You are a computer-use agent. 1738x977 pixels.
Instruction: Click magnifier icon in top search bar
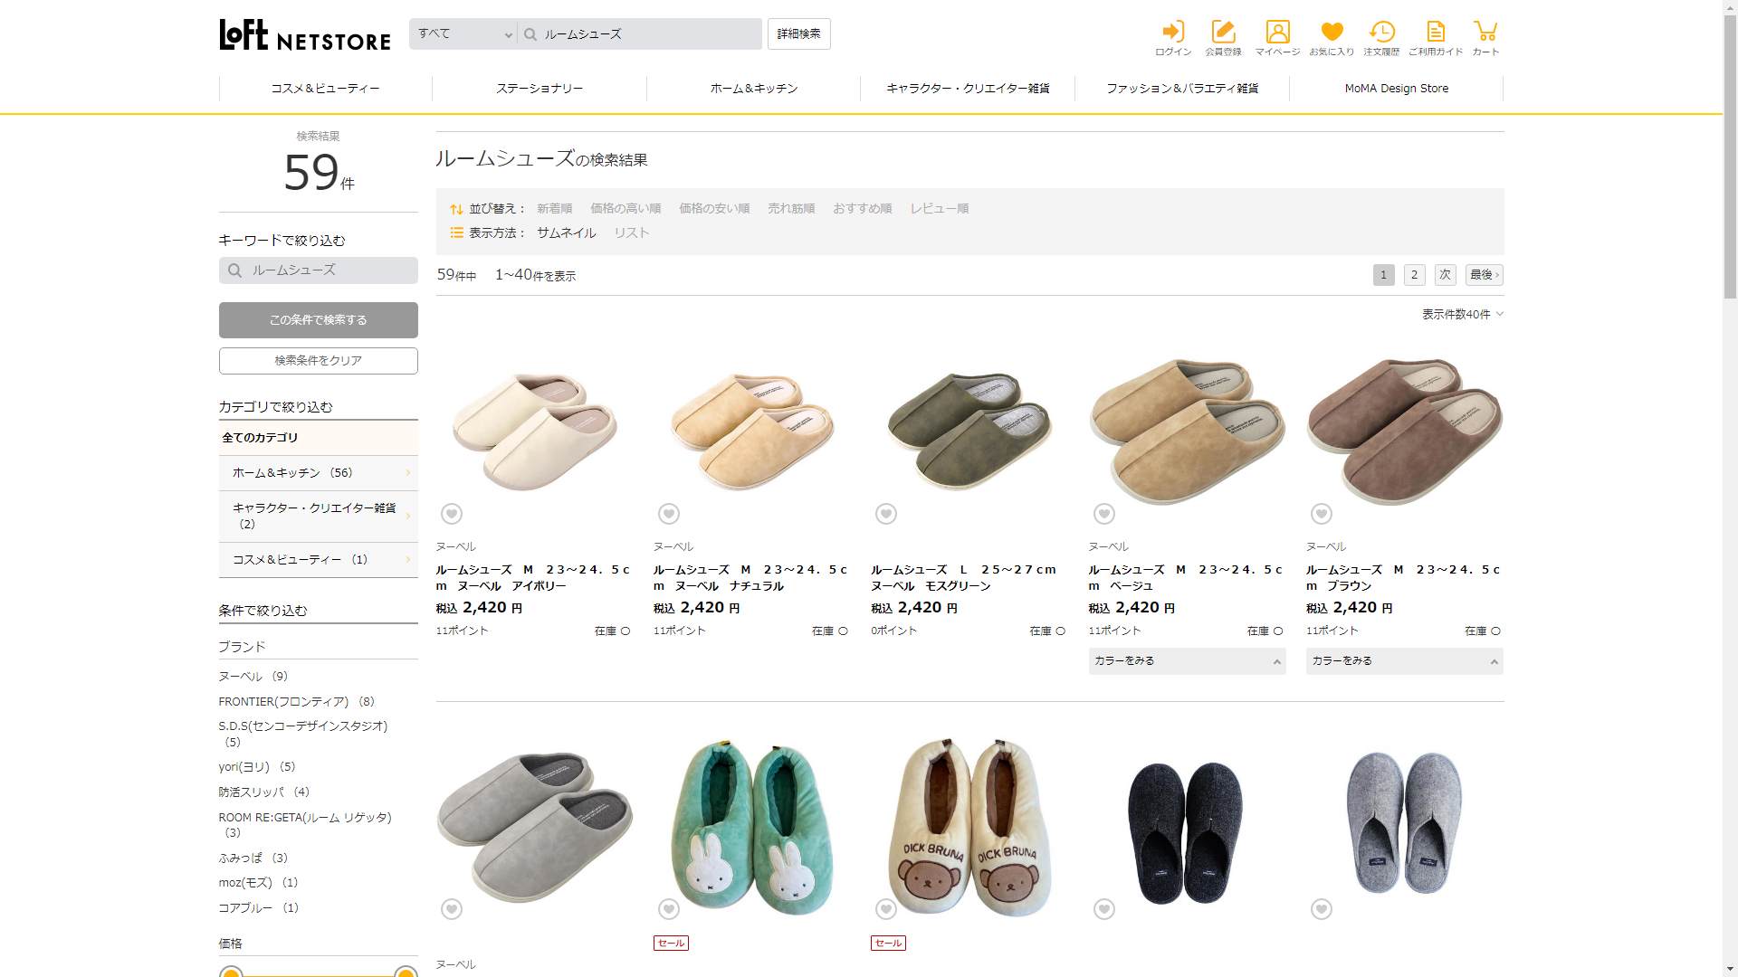coord(530,34)
